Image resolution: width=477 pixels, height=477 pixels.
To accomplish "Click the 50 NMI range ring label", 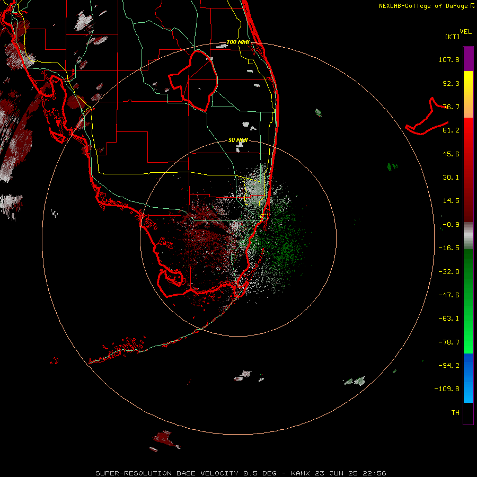I will coord(238,140).
